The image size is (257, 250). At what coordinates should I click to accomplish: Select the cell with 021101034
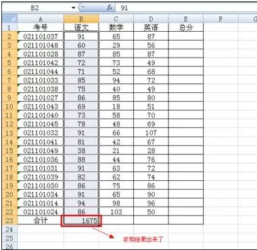coord(41,194)
